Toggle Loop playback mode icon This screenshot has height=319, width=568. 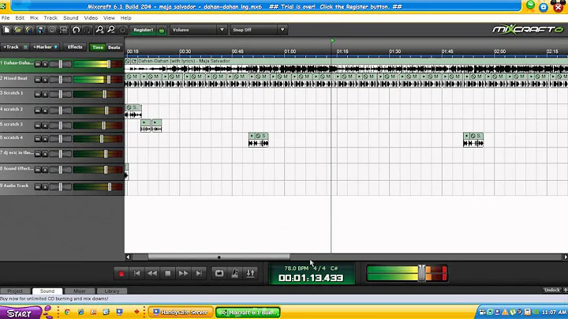point(219,273)
